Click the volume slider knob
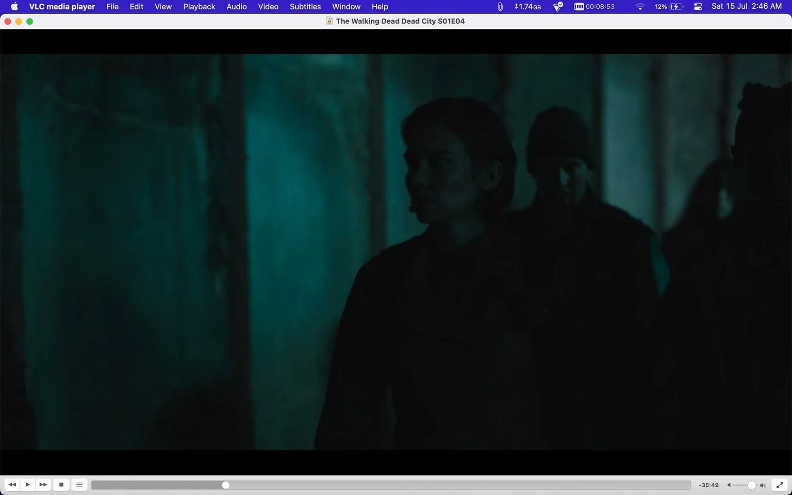This screenshot has height=495, width=792. pyautogui.click(x=752, y=485)
